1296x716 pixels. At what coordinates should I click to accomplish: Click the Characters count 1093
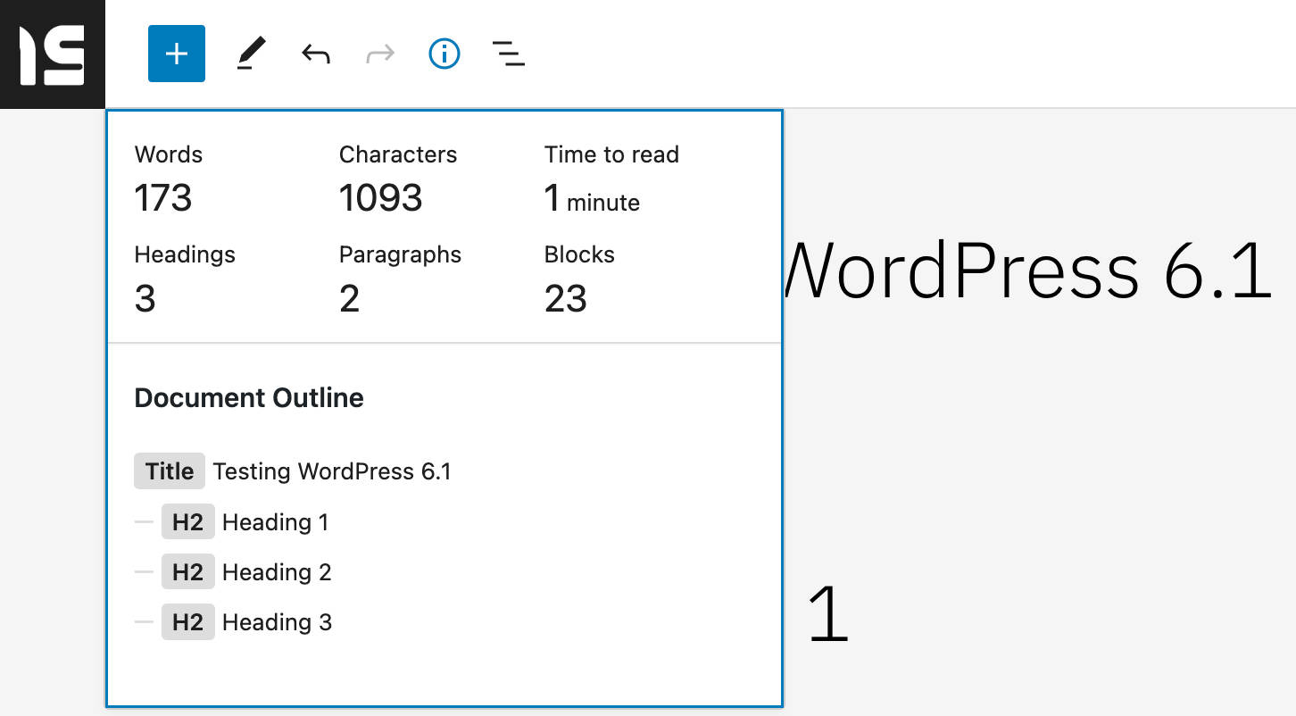click(x=380, y=196)
